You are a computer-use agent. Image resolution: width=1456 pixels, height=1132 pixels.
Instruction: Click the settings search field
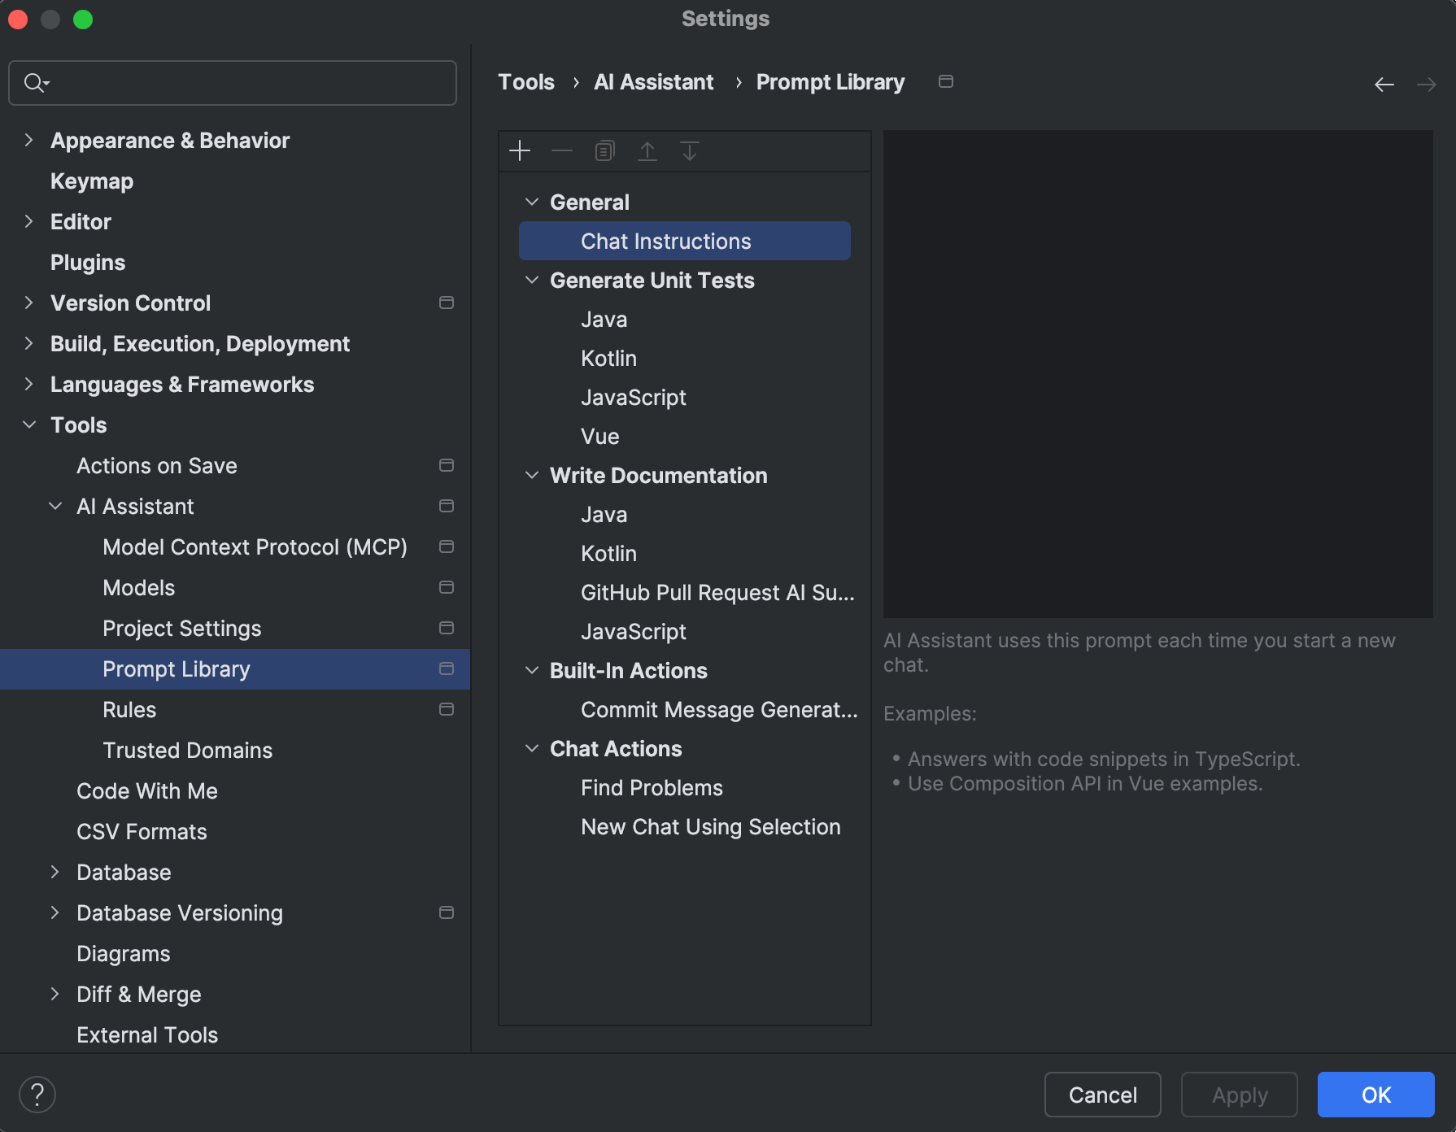(244, 83)
